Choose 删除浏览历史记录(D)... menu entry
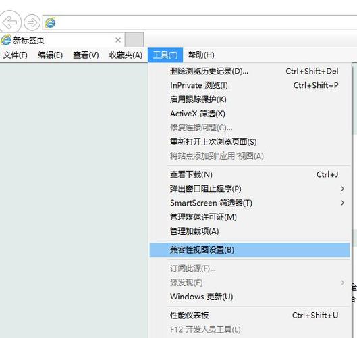The image size is (357, 338). [250, 71]
